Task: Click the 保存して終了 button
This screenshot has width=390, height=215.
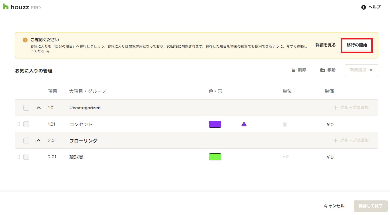Action: click(371, 206)
